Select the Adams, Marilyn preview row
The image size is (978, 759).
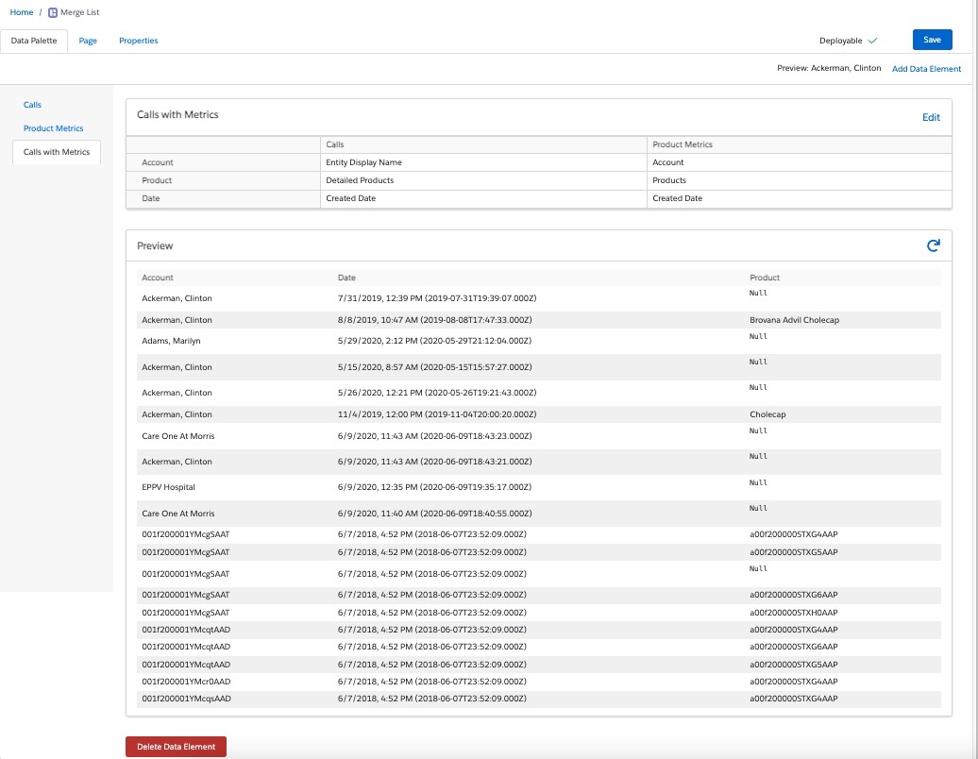(171, 341)
